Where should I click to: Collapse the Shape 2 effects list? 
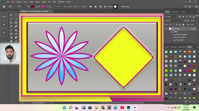[x=197, y=29]
